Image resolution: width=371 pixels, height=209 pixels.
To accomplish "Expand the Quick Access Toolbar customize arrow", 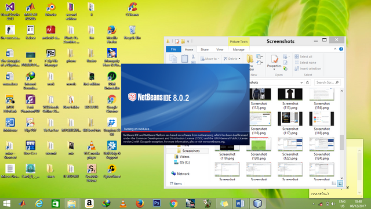I will pyautogui.click(x=188, y=41).
